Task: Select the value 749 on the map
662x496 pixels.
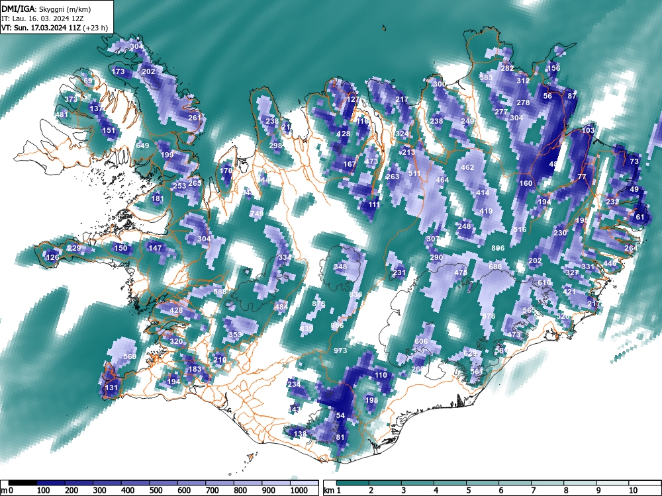Action: 257,214
